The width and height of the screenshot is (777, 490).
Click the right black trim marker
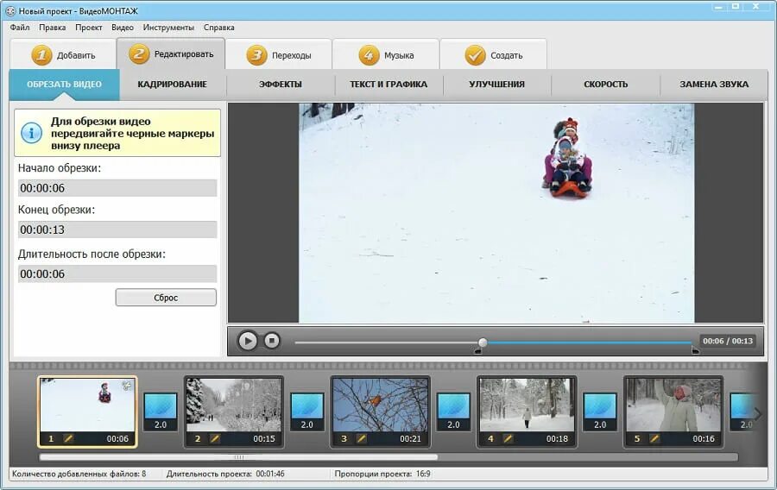click(695, 351)
